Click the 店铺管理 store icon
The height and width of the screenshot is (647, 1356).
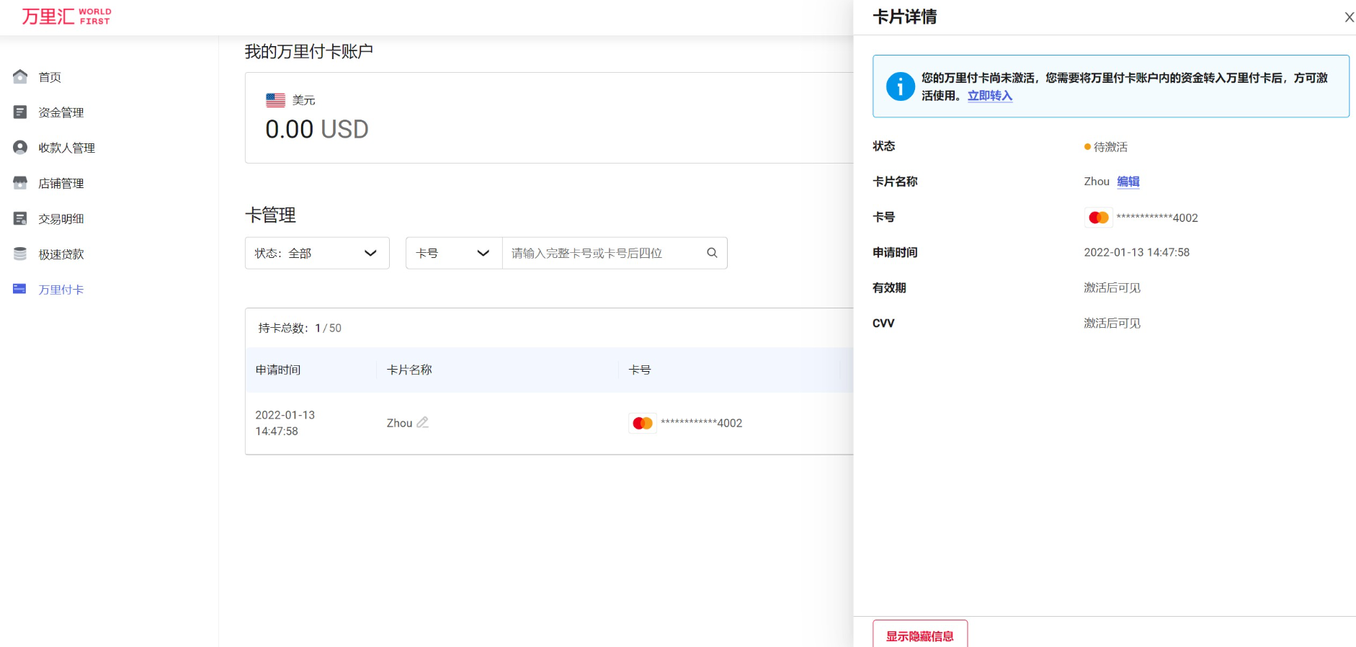[20, 183]
